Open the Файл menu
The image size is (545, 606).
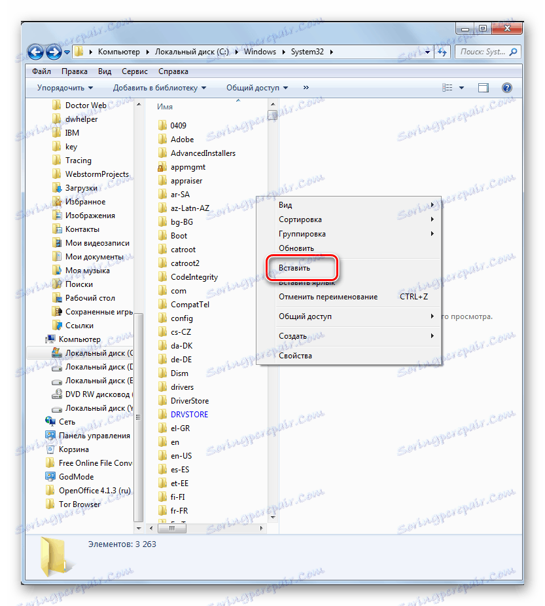pyautogui.click(x=41, y=71)
